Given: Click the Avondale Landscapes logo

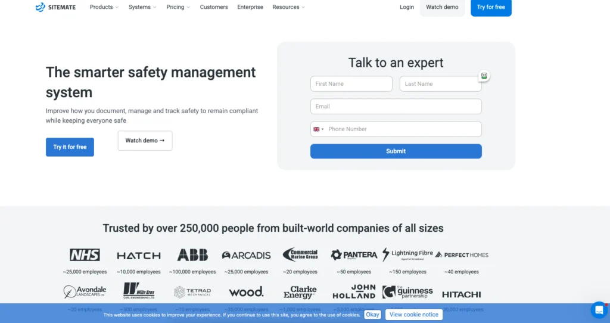Looking at the screenshot, I should point(85,291).
